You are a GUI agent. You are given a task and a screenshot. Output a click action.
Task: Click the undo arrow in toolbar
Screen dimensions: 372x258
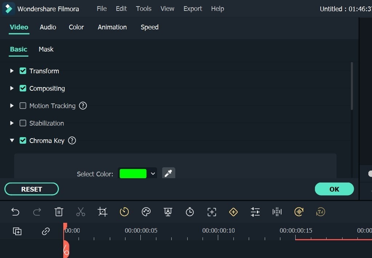tap(15, 212)
